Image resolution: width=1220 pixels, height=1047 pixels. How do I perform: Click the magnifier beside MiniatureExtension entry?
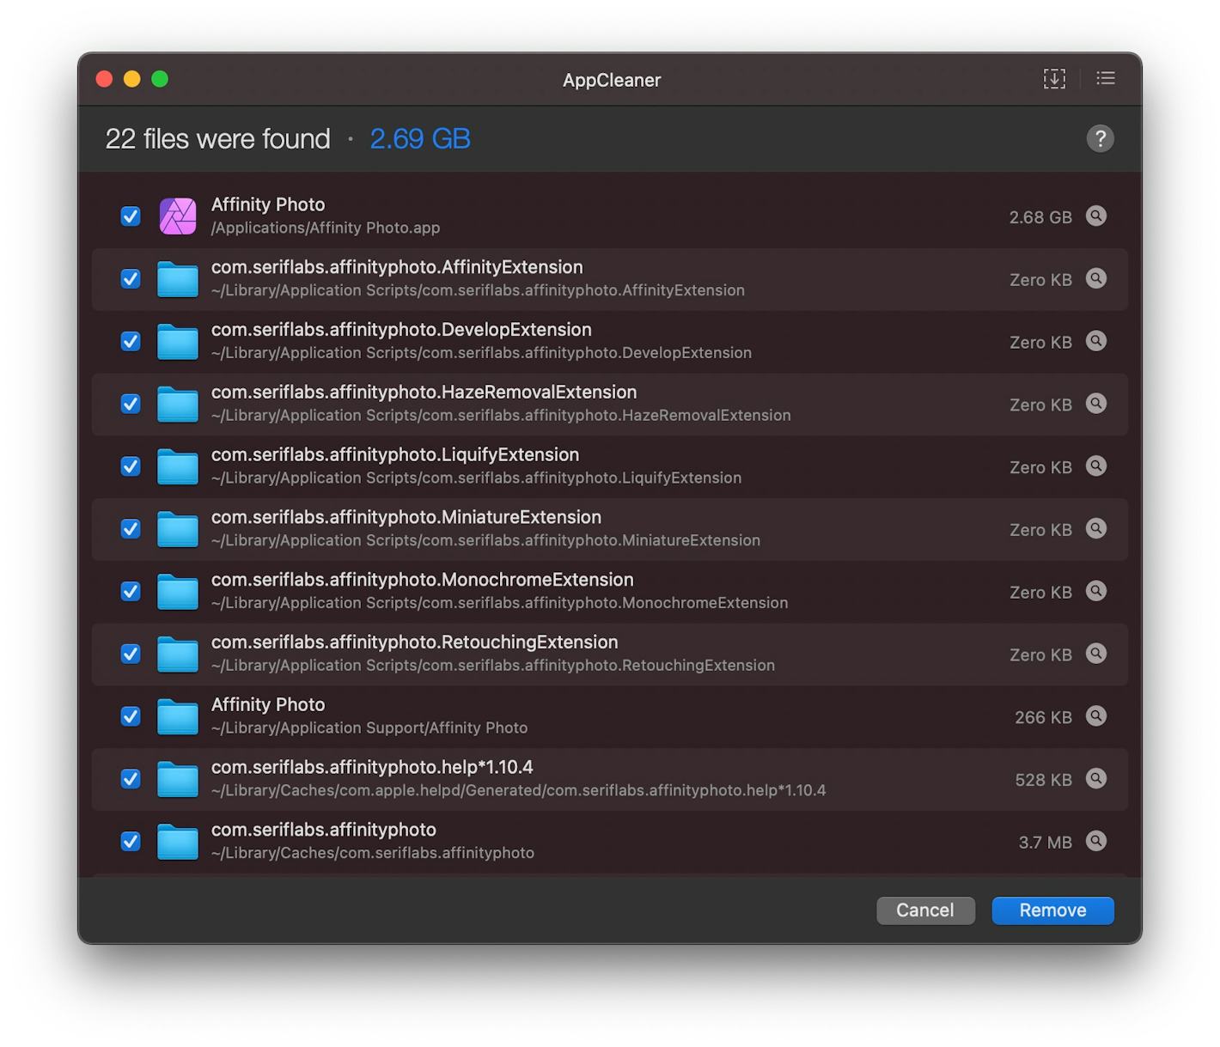(x=1096, y=529)
